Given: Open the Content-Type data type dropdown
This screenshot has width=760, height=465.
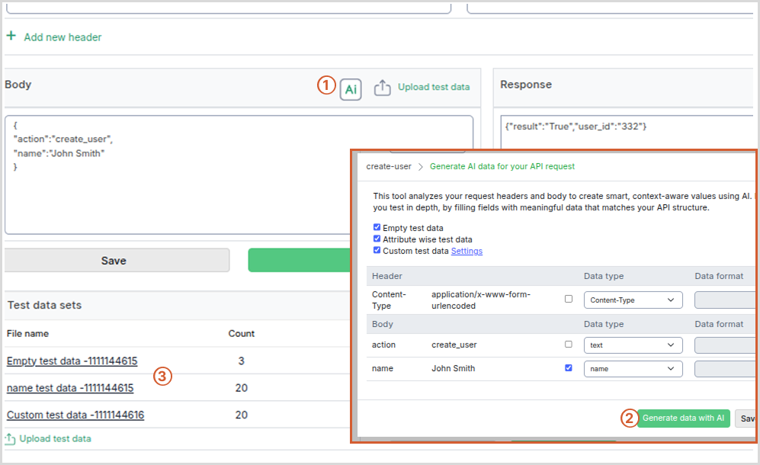Looking at the screenshot, I should point(633,300).
